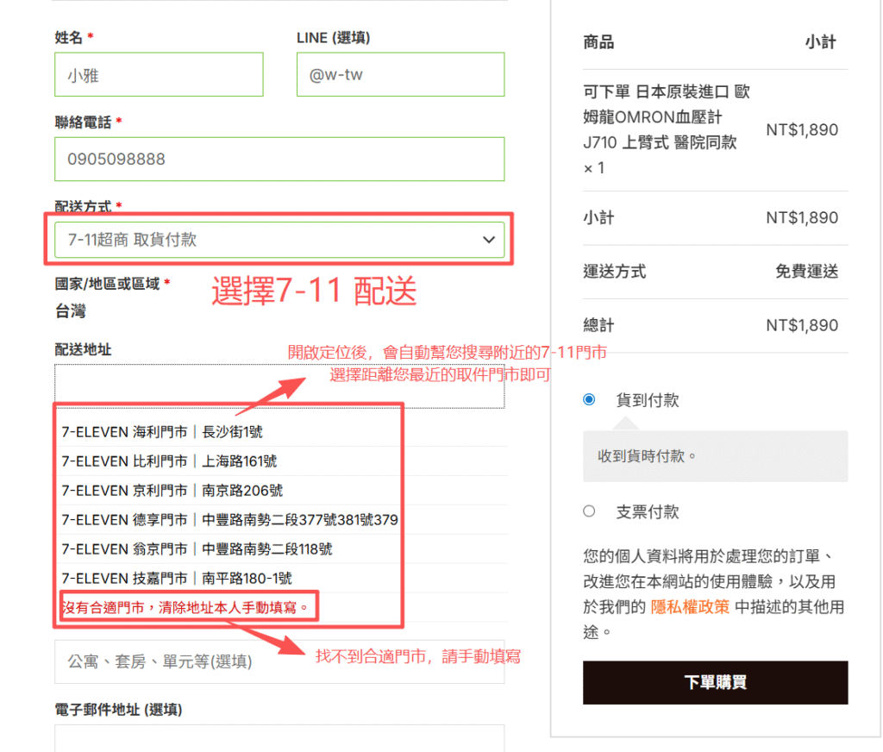Select the 貨到付款 radio button
This screenshot has width=883, height=752.
click(589, 399)
